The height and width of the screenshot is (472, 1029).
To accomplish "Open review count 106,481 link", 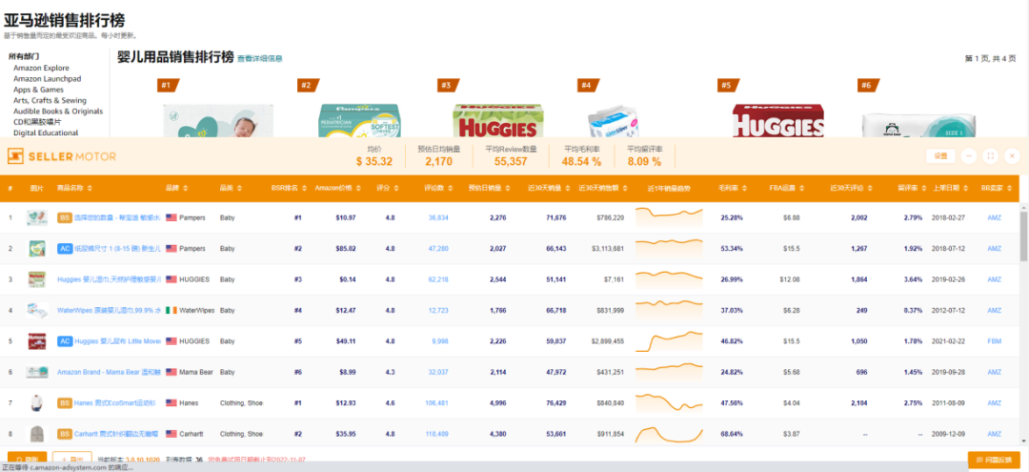I will 437,403.
